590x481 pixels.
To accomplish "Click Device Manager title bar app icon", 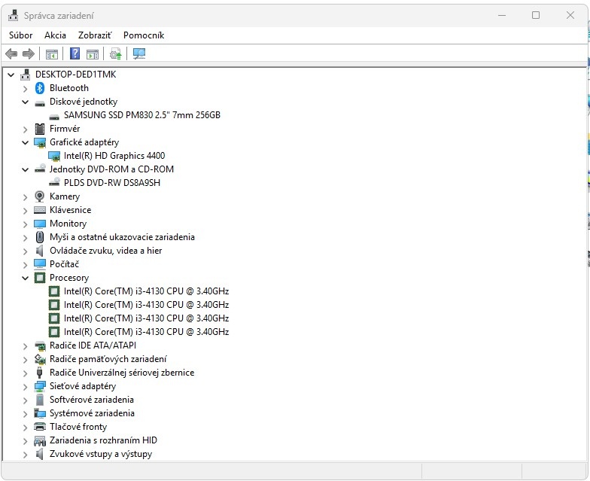I will click(x=14, y=15).
